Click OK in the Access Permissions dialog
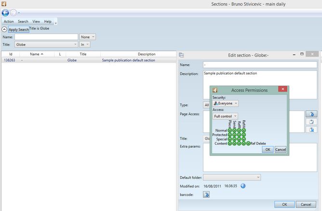 [x=268, y=150]
